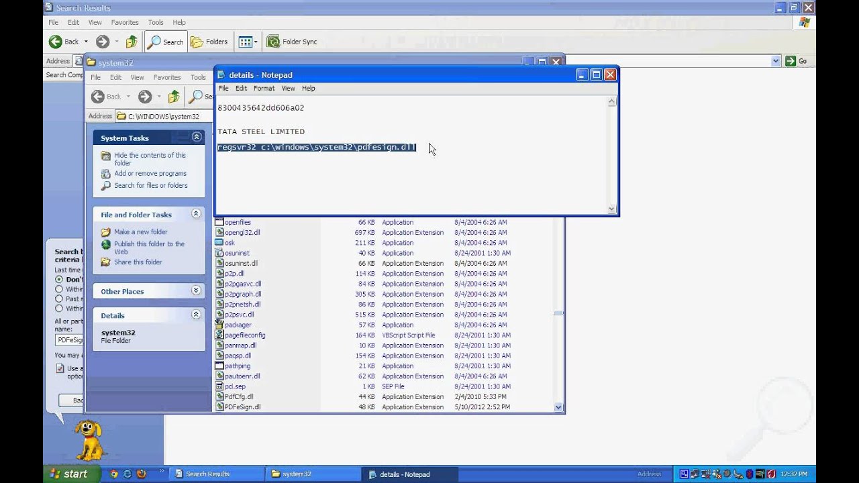859x483 pixels.
Task: Click Notepad vertical scrollbar up arrow
Action: 612,102
